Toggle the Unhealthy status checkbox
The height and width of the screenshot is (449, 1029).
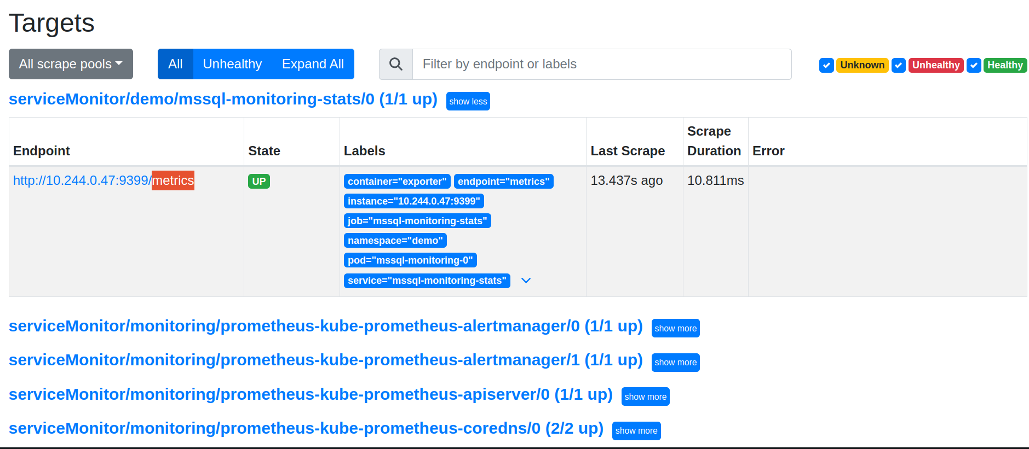coord(898,65)
